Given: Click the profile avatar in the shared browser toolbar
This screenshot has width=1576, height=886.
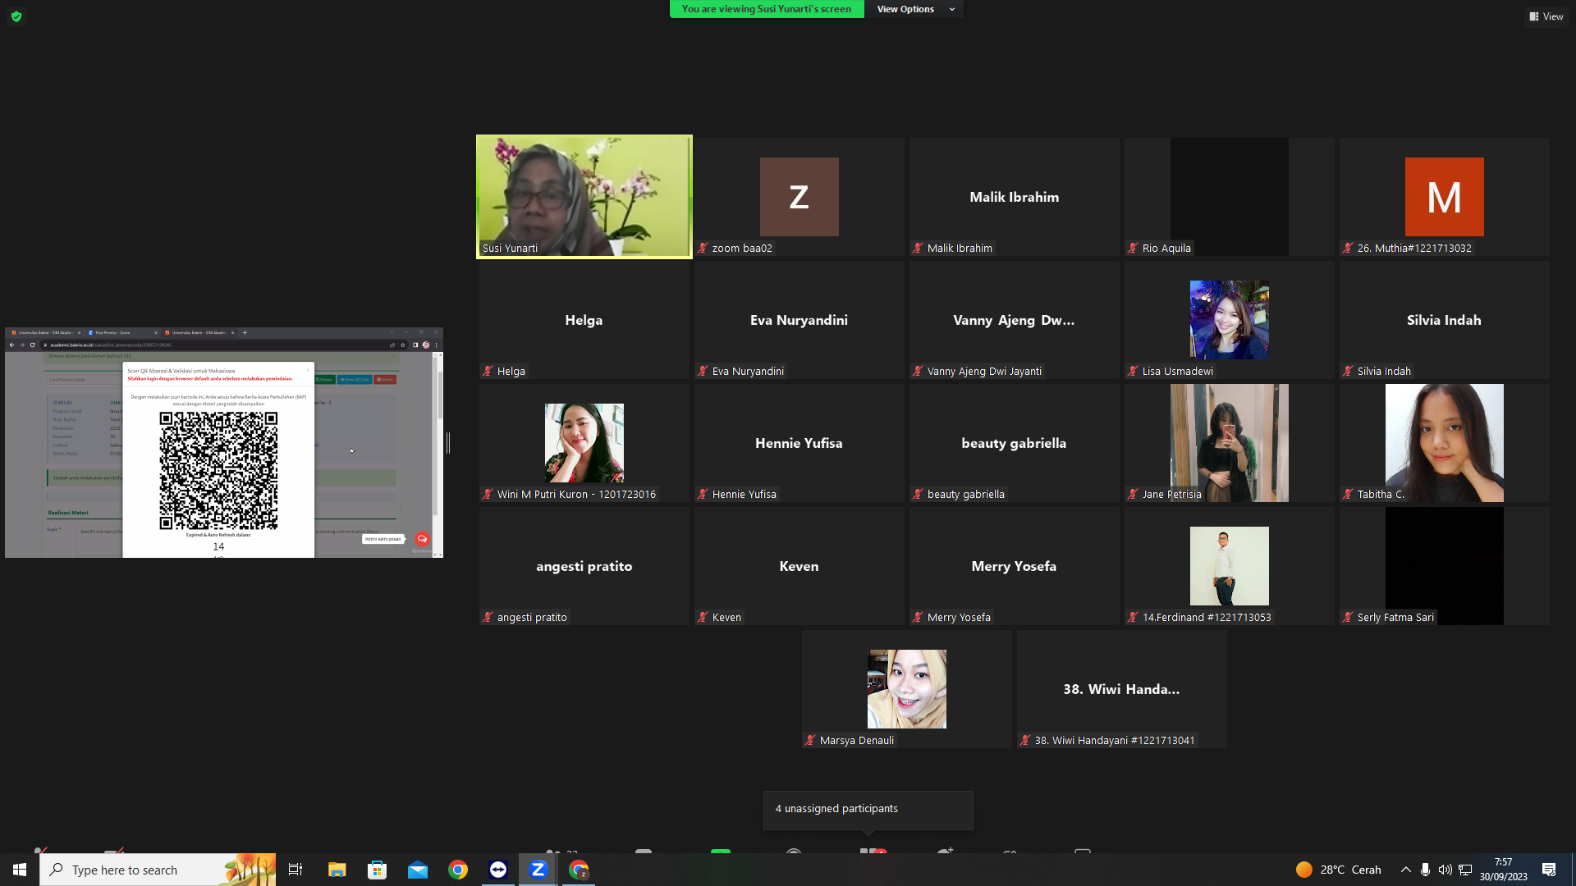Looking at the screenshot, I should [426, 345].
